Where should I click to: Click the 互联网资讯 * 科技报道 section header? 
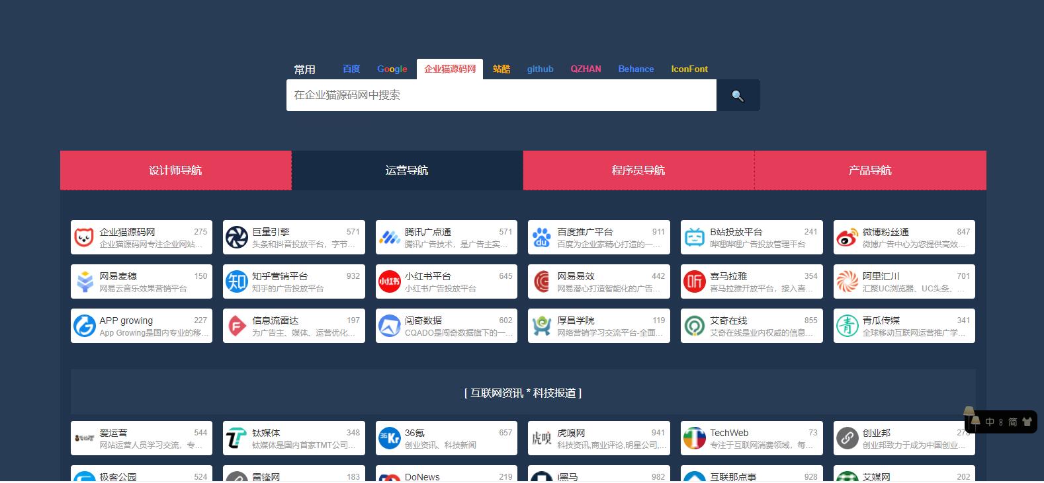click(523, 392)
